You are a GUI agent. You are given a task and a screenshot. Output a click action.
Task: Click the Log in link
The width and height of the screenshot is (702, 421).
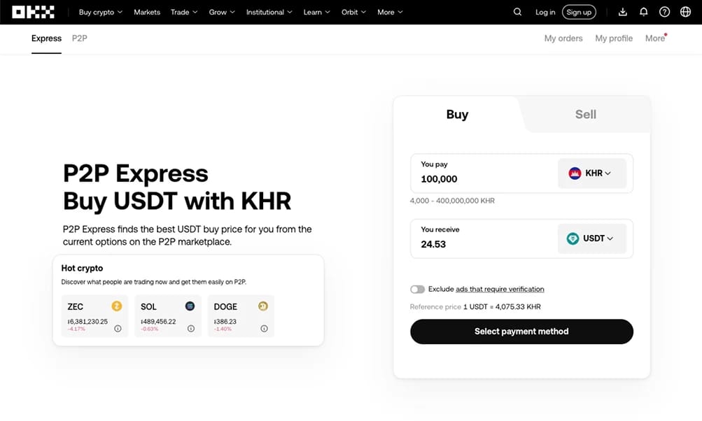click(x=545, y=12)
